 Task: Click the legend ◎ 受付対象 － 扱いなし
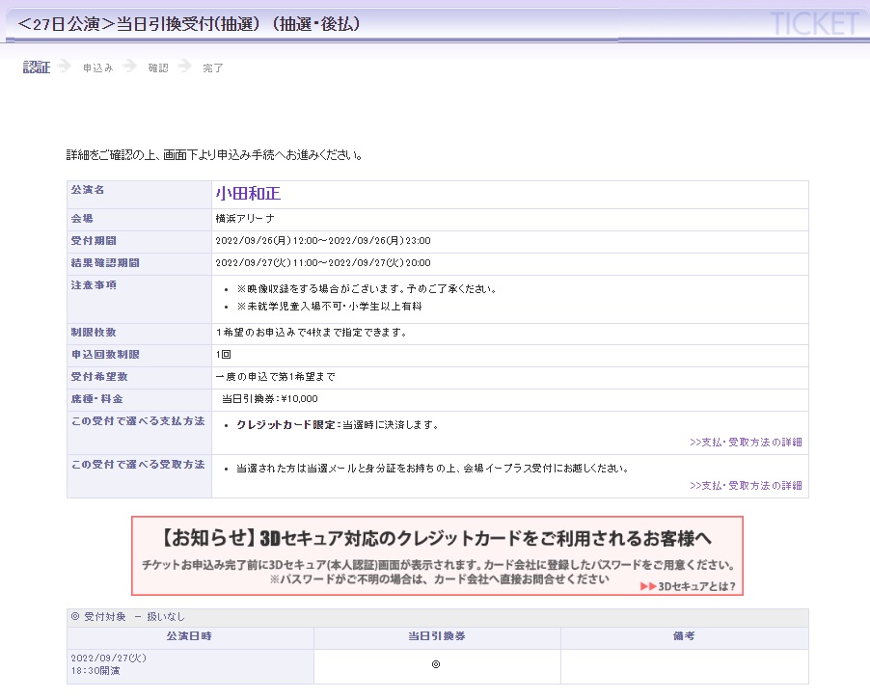[x=127, y=617]
